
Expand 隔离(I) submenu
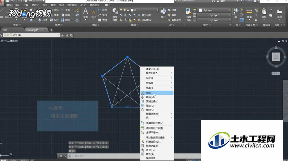point(157,88)
